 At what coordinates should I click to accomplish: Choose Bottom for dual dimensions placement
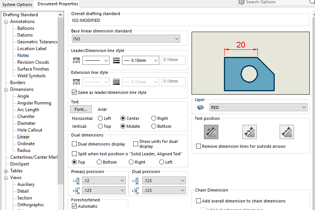99,162
